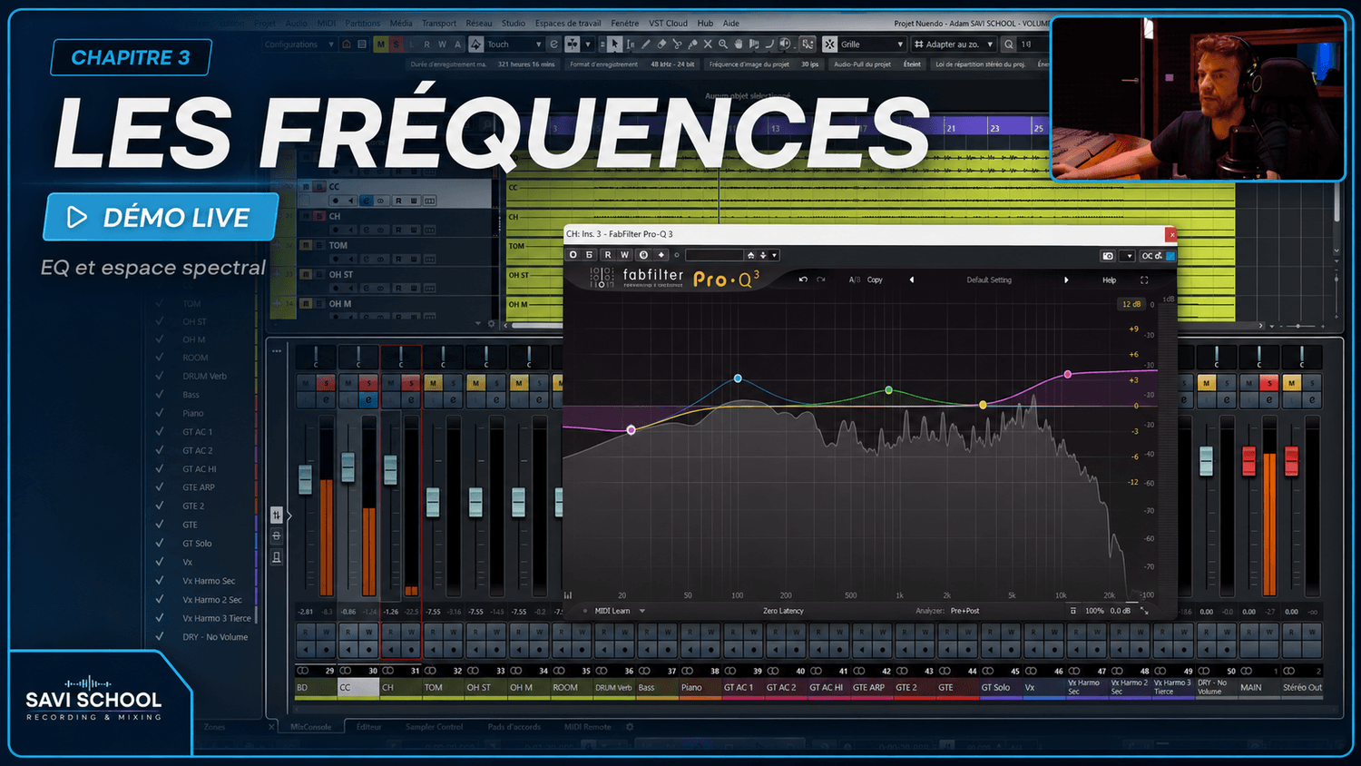
Task: Select the Object Selection arrow tool
Action: pos(615,44)
